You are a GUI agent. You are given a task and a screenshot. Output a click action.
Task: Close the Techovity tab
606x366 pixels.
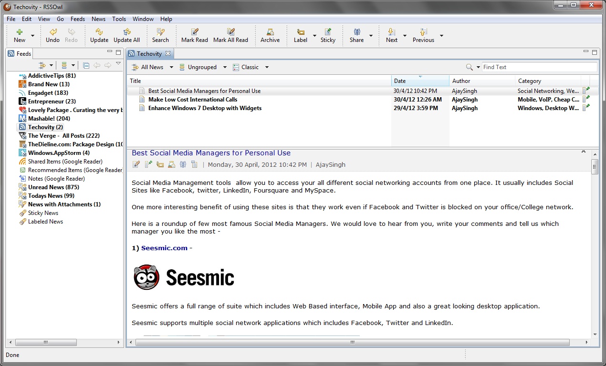[x=168, y=53]
